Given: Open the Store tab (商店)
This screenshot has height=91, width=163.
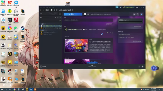Looking at the screenshot, I should coord(47,10).
